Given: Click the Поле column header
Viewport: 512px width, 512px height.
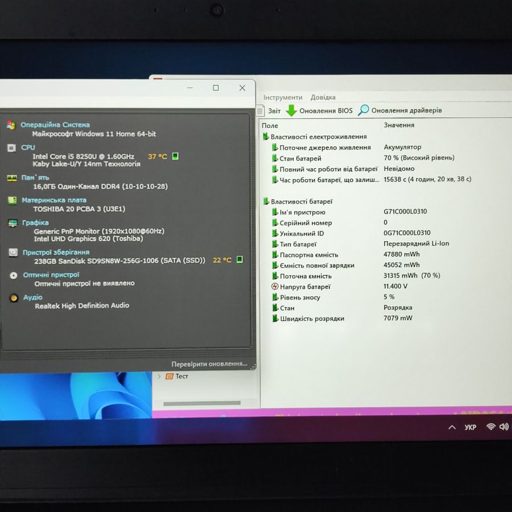Looking at the screenshot, I should [270, 125].
